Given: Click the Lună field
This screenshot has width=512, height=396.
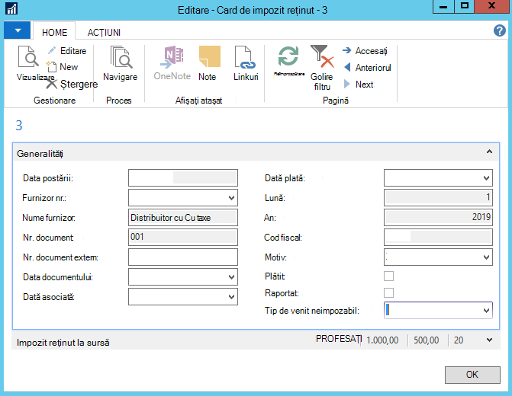Looking at the screenshot, I should 438,197.
